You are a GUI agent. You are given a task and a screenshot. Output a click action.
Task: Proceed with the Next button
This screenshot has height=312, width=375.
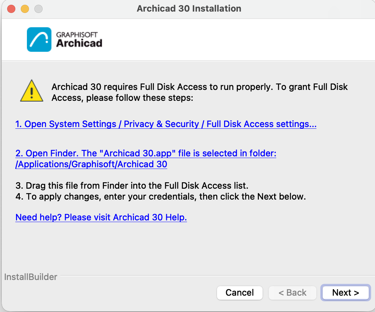[346, 293]
